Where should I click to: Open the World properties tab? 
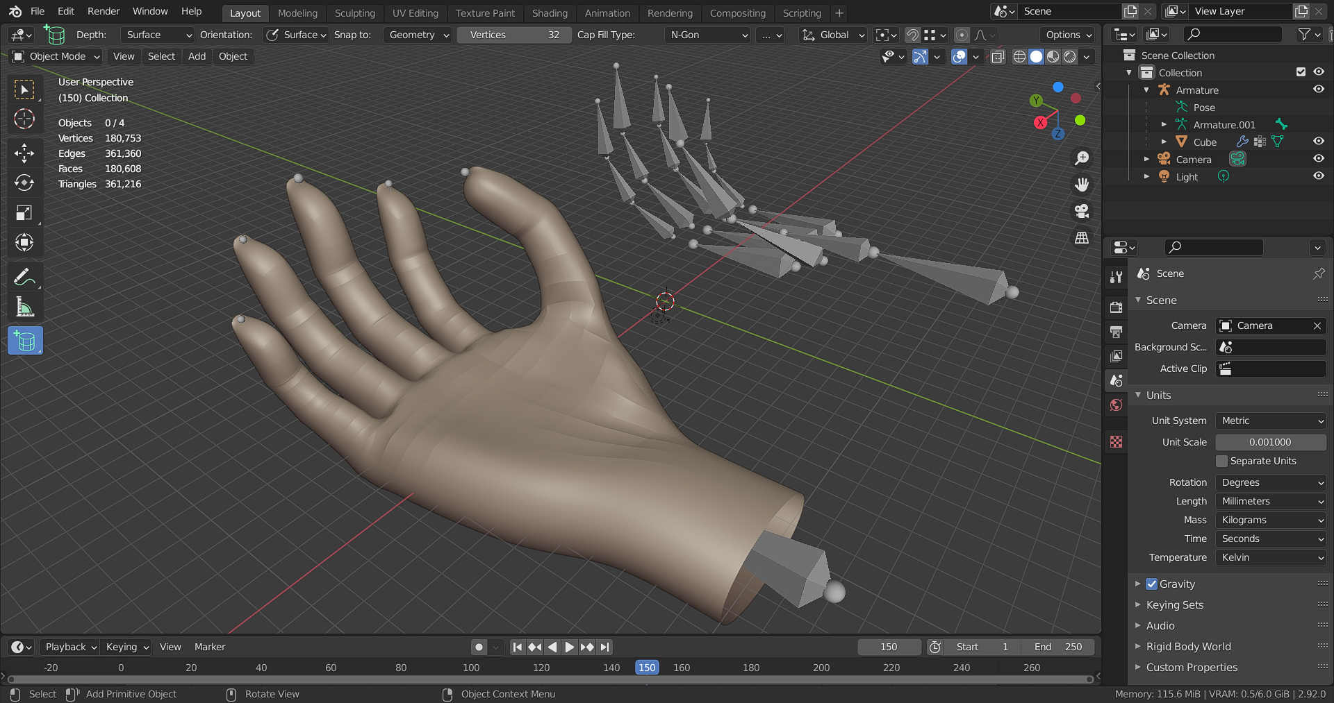click(1116, 405)
